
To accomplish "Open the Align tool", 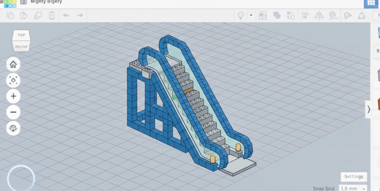I will [305, 15].
